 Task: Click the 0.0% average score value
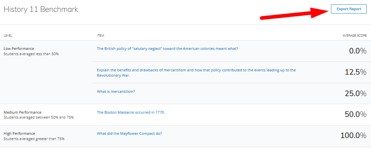357,51
